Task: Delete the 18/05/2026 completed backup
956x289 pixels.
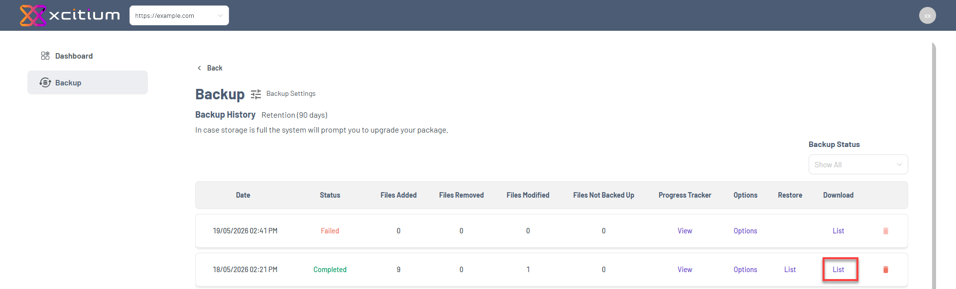Action: pos(885,270)
